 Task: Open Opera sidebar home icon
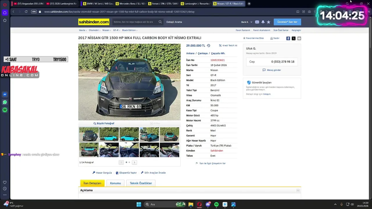[5, 12]
